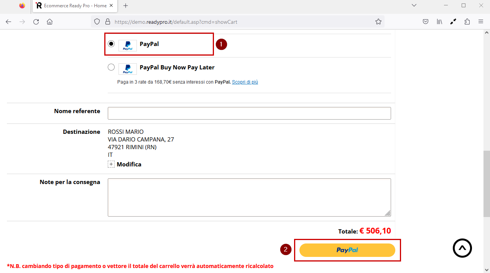This screenshot has width=490, height=273.
Task: Select PayPal Buy Now Pay Later option
Action: pos(111,67)
